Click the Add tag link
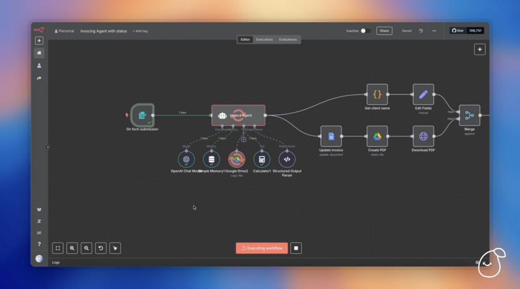This screenshot has width=520, height=289. click(x=140, y=31)
